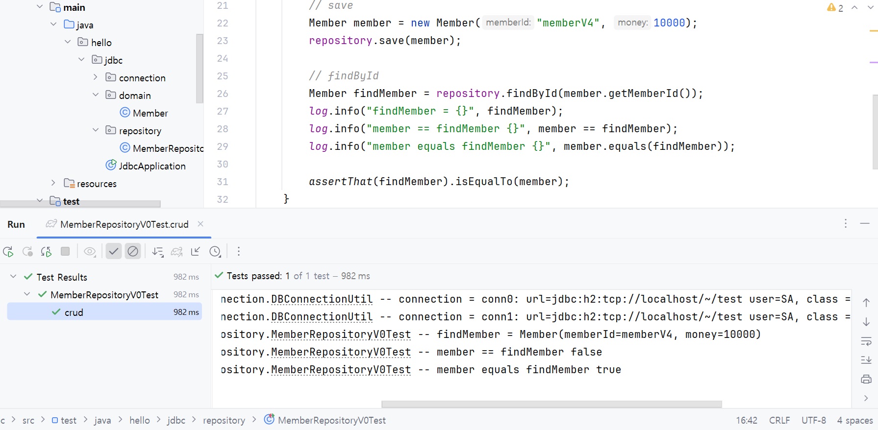Open the test sort options icon

click(157, 252)
